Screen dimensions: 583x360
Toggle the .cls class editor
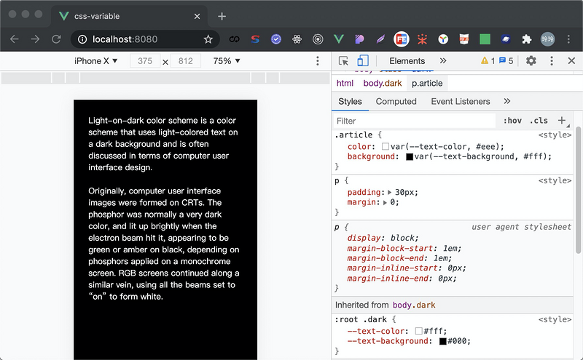click(539, 121)
